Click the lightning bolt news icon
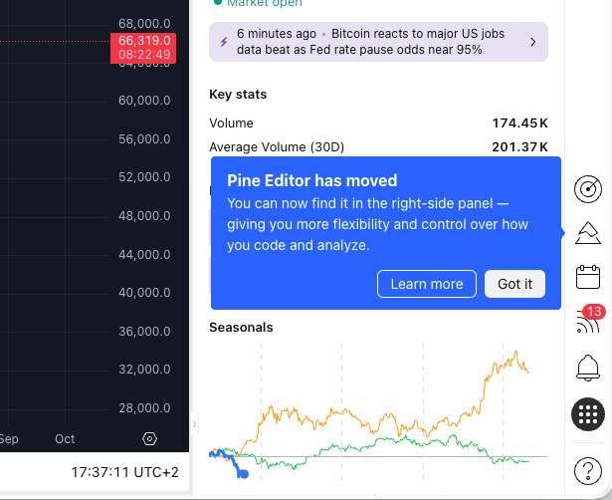Viewport: 612px width, 500px height. (223, 42)
